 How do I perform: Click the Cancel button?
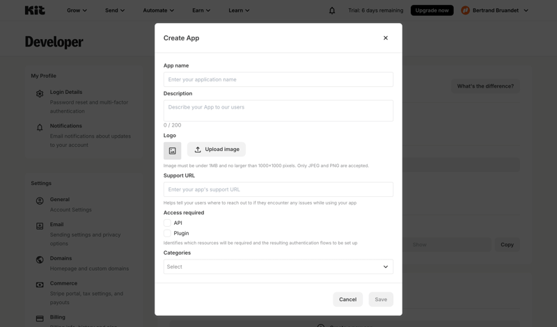[x=347, y=299]
